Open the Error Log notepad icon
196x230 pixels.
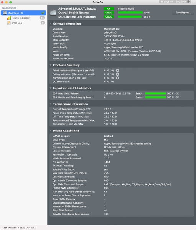pyautogui.click(x=9, y=23)
